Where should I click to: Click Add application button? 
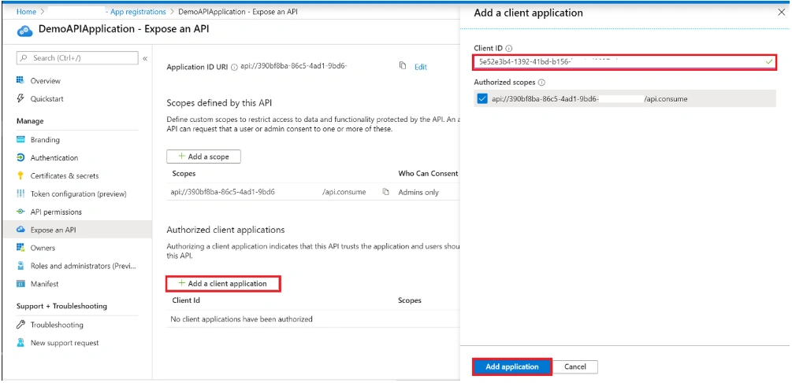click(x=512, y=366)
